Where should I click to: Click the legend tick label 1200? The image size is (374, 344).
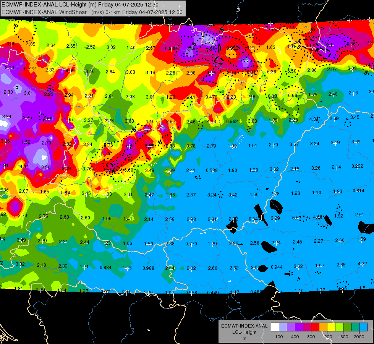327,337
